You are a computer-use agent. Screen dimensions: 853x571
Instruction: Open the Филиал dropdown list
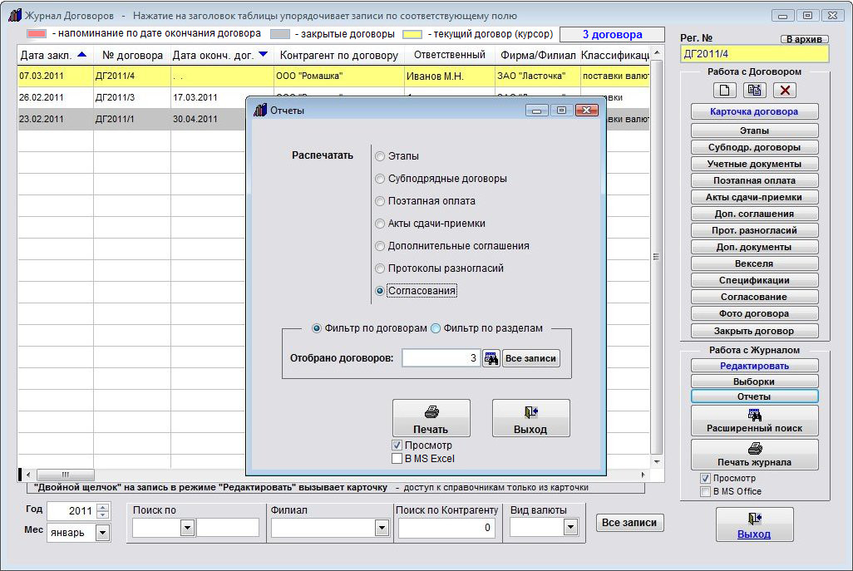381,528
